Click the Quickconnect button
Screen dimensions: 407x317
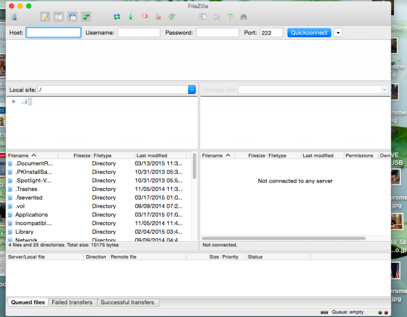point(309,33)
